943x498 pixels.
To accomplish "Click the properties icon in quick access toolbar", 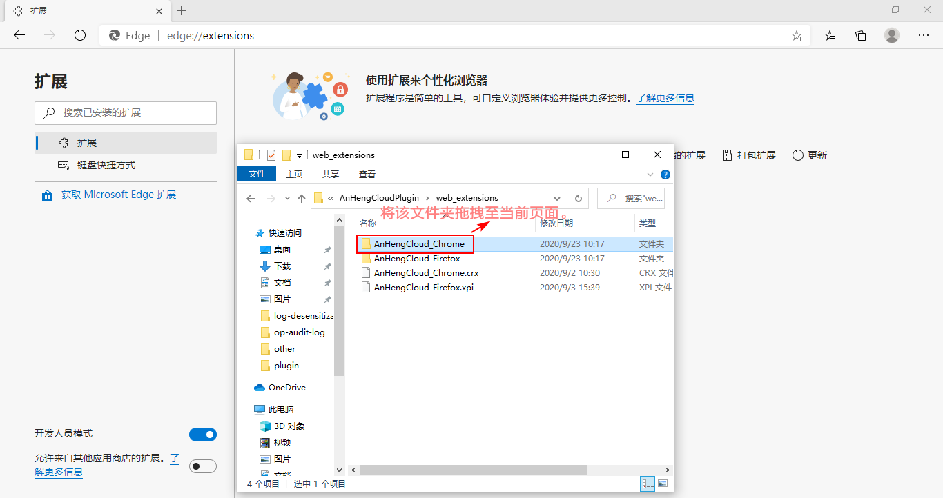I will coord(271,155).
